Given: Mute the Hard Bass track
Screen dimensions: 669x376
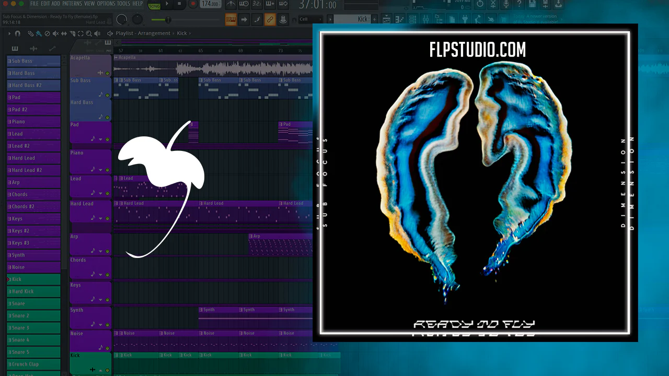Looking at the screenshot, I should 108,118.
